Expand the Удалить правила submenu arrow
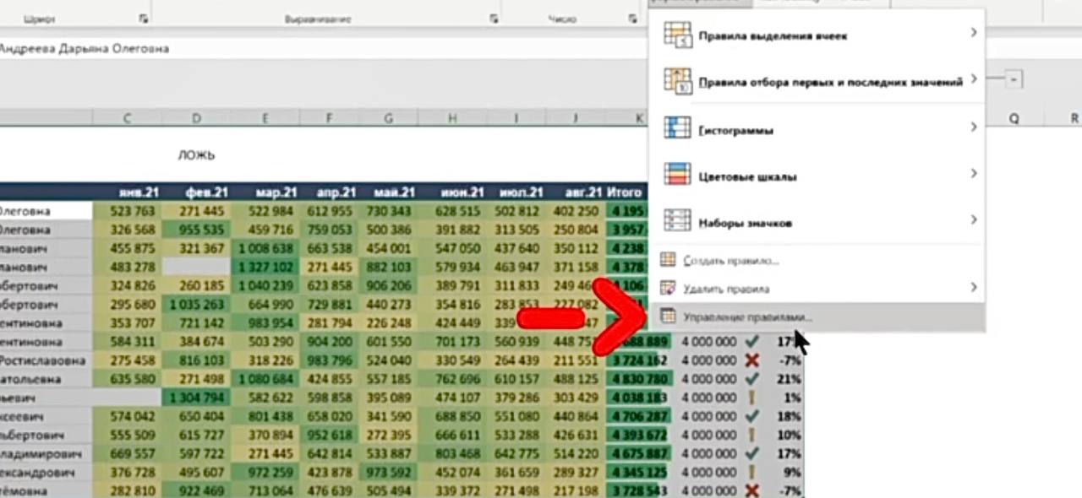Screen dimensions: 1082x498 pos(974,288)
